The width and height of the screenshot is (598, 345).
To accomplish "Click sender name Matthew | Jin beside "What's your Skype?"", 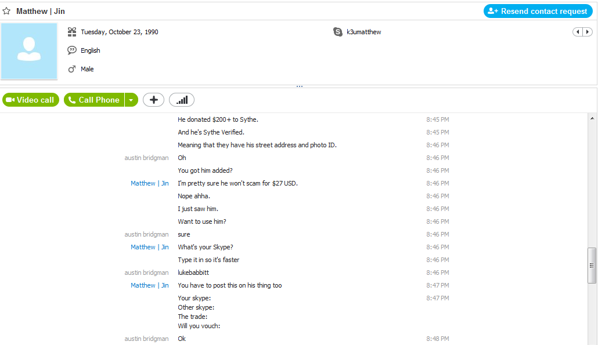I will point(149,247).
